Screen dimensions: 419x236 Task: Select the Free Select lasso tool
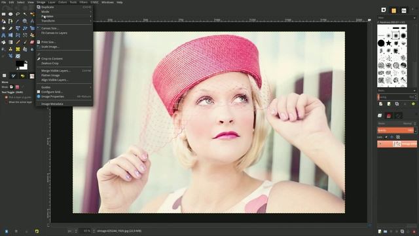[18, 14]
